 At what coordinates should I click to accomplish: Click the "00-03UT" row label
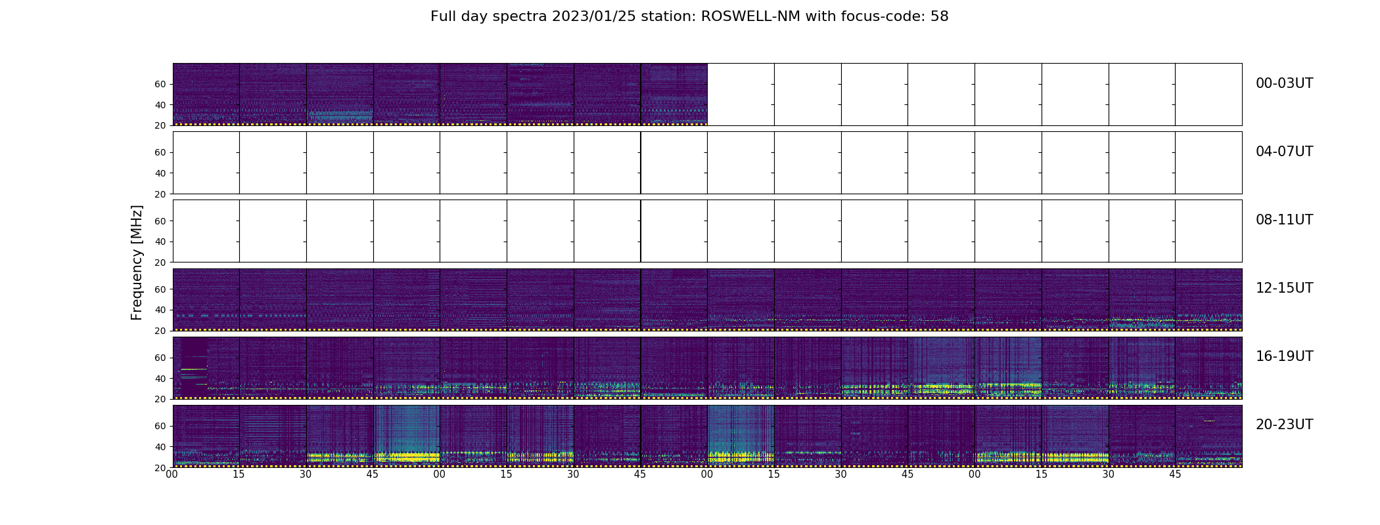point(1284,83)
